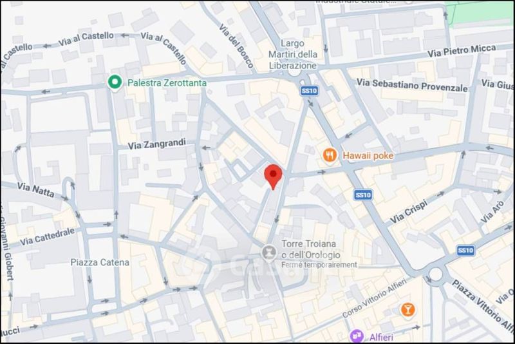Click the red location pin marker
Screen dimensions: 515x344
click(x=273, y=177)
